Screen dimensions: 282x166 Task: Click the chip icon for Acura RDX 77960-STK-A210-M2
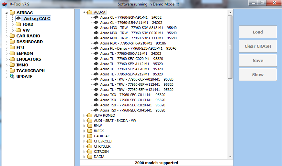96,43
